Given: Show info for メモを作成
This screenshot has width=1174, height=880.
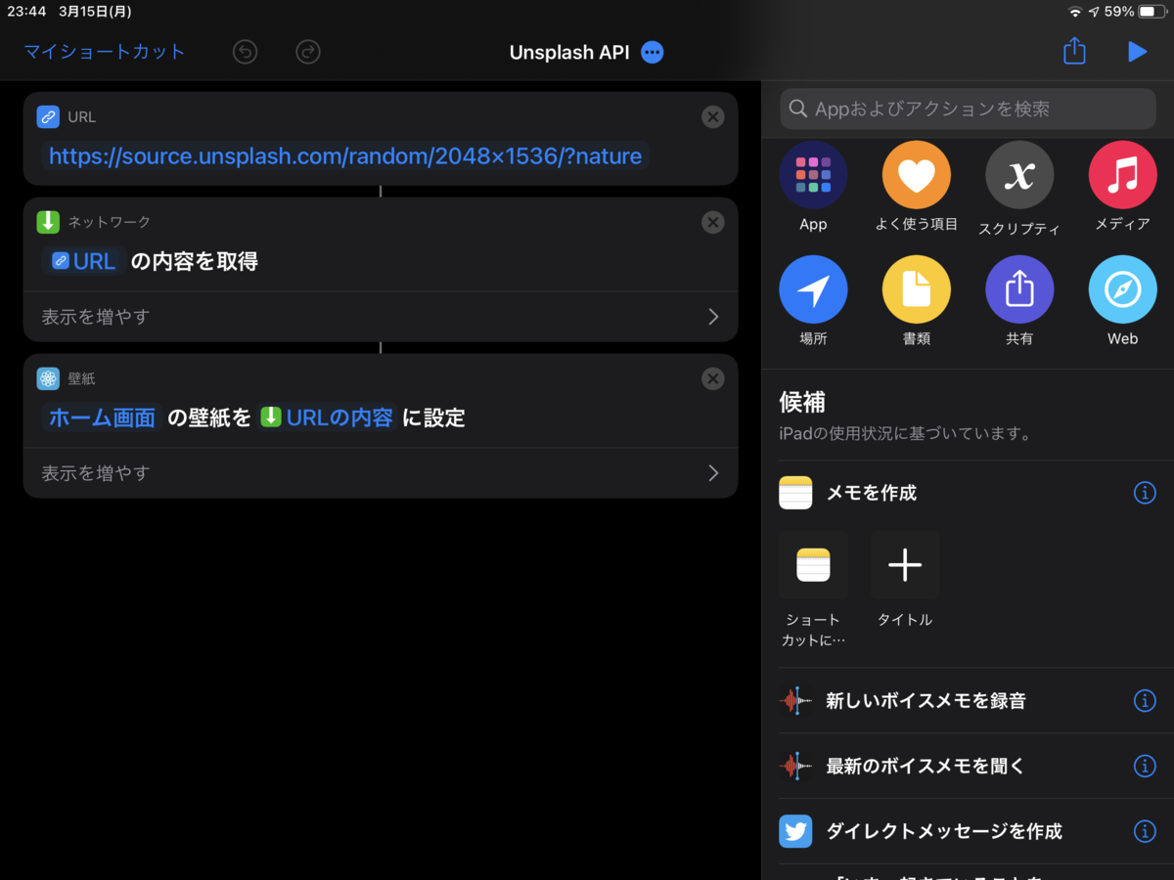Looking at the screenshot, I should tap(1145, 493).
